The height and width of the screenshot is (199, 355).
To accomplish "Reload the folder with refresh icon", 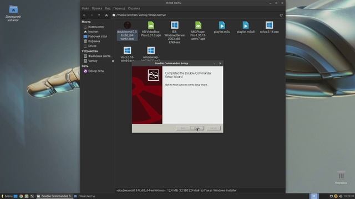I will coord(281,15).
